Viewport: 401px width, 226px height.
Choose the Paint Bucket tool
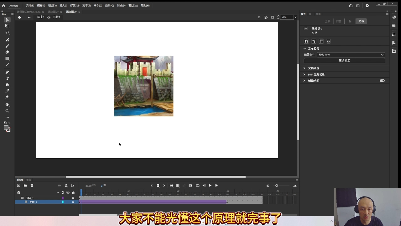point(7,85)
